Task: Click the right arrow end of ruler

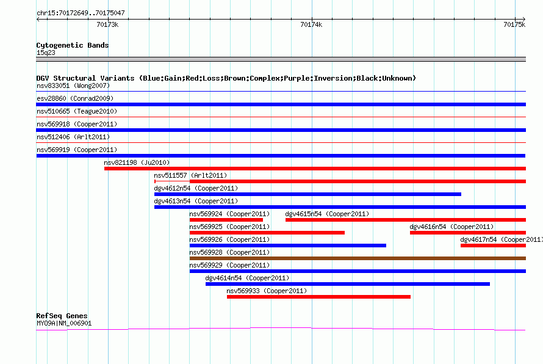Action: 523,20
